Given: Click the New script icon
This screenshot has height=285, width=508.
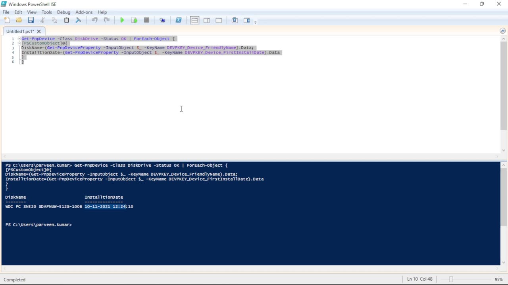Looking at the screenshot, I should click(7, 20).
